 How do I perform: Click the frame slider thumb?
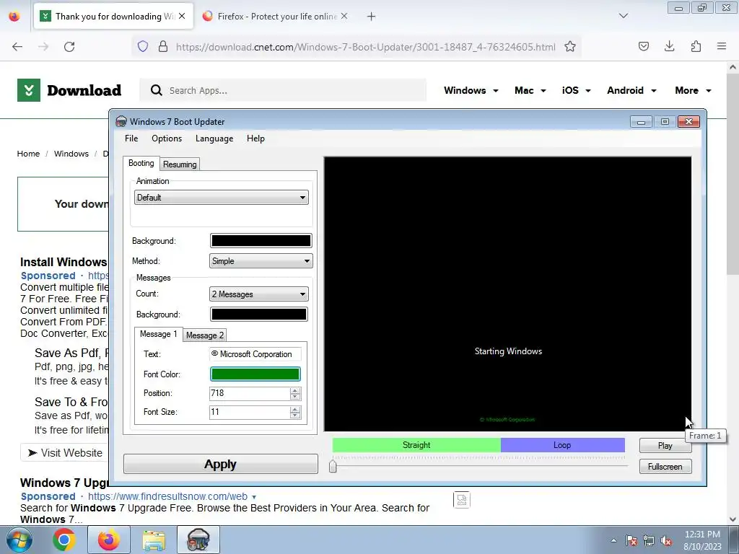(333, 466)
